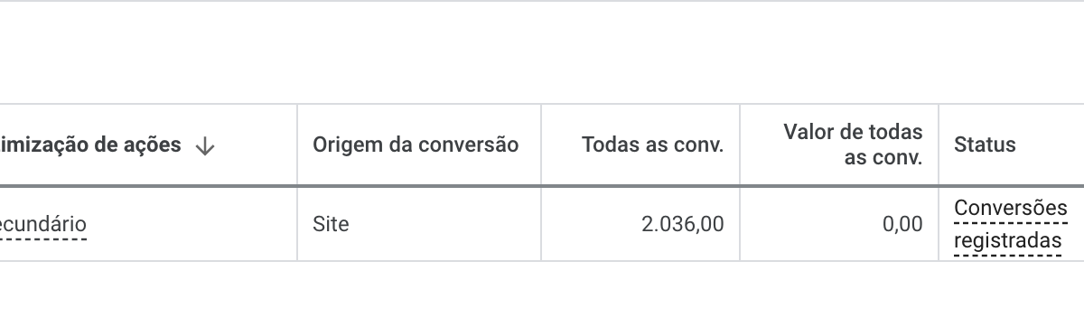Click header divider before Origem da conversão

[297, 145]
